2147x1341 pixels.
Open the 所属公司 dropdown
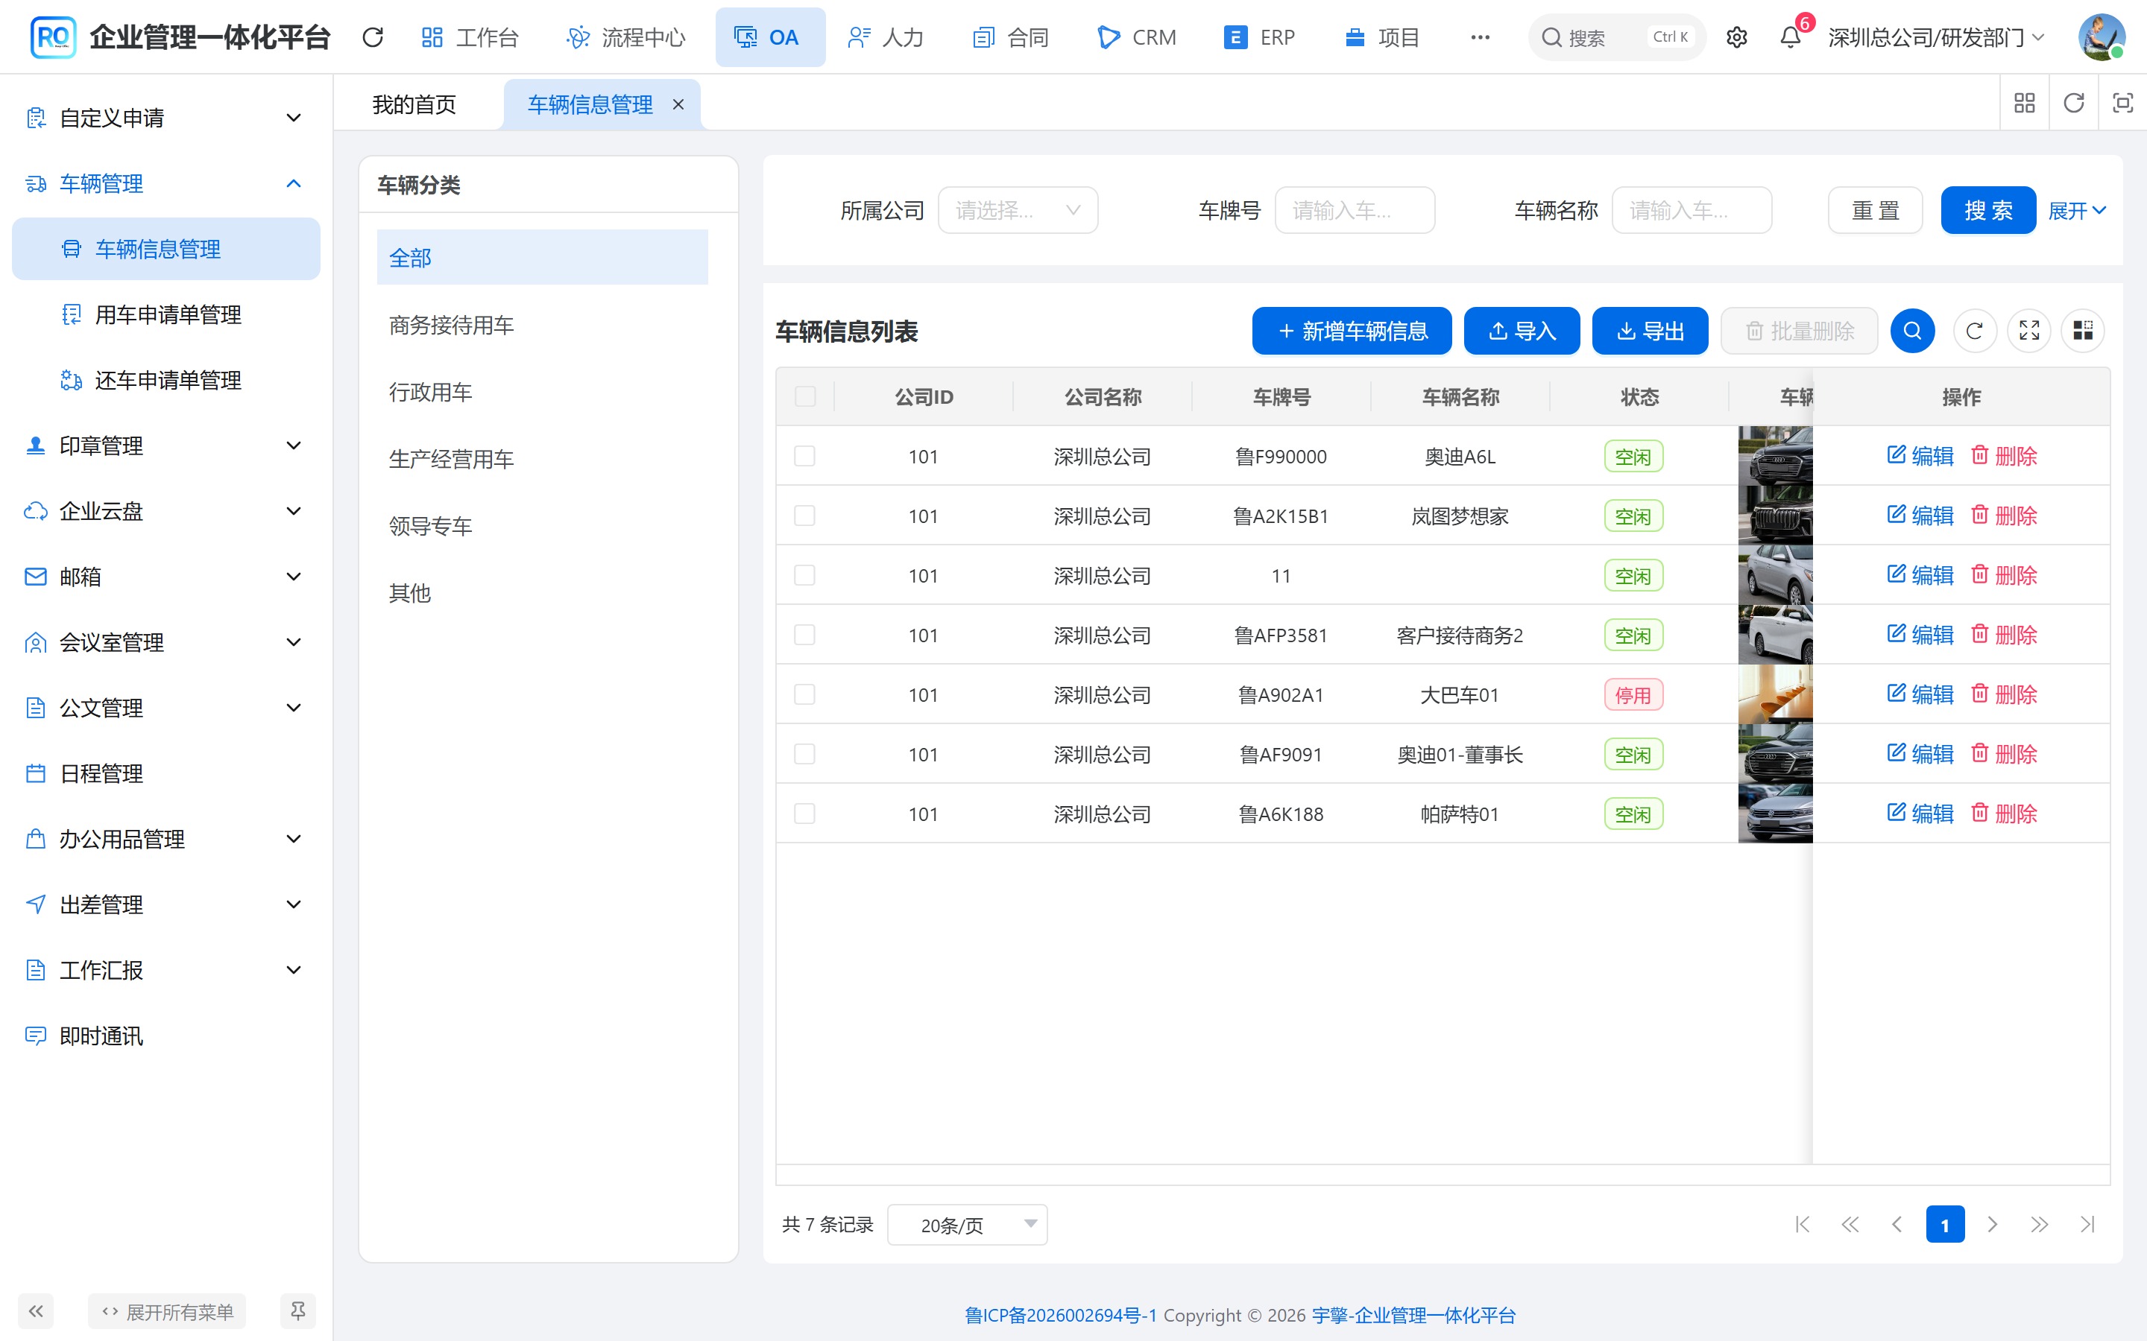click(x=1018, y=210)
